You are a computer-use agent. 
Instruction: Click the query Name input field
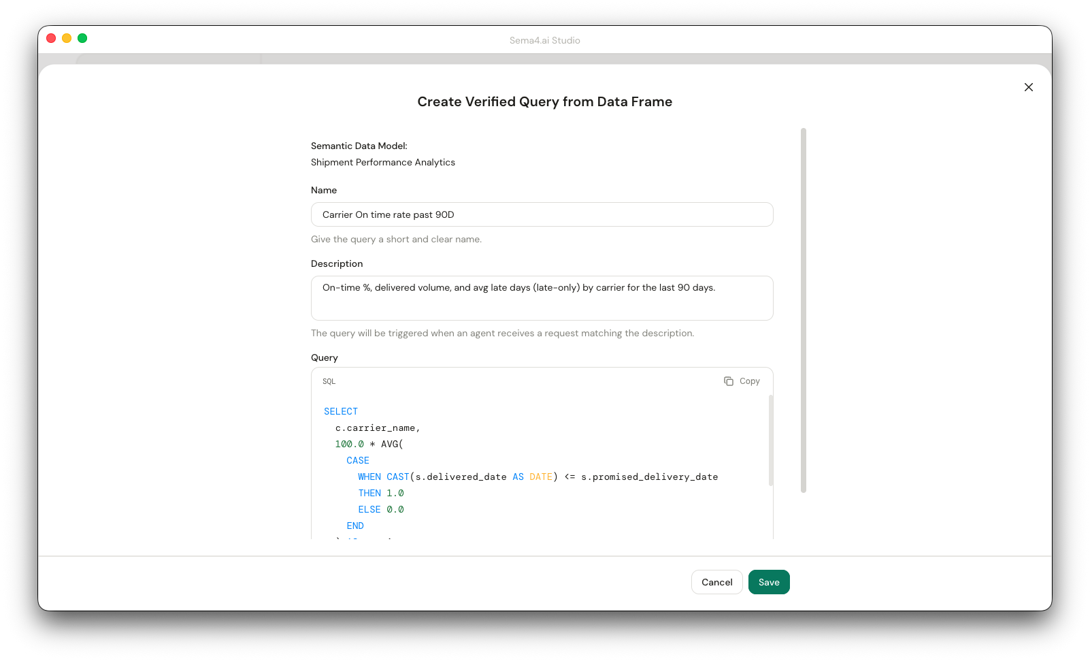pos(542,214)
